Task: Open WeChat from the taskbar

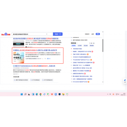Action: [48, 94]
